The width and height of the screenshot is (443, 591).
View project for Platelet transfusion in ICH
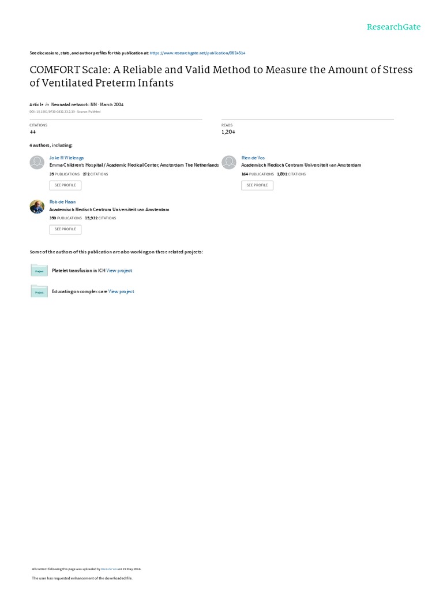click(119, 271)
